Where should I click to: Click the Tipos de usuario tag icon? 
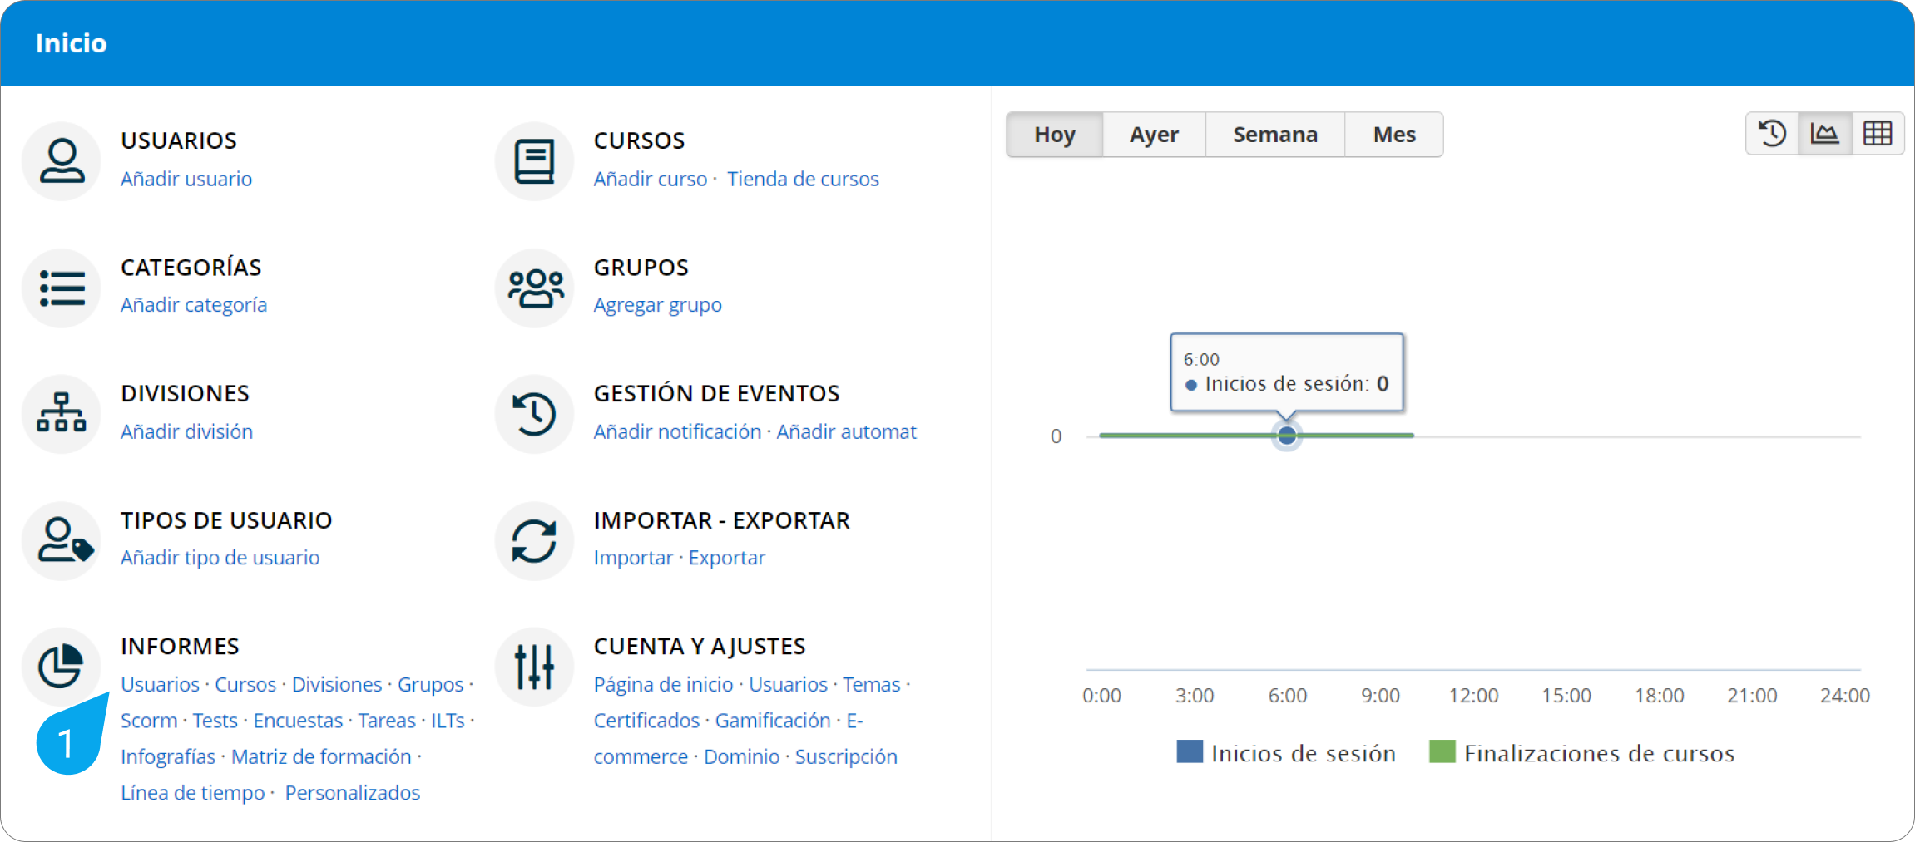click(x=62, y=540)
